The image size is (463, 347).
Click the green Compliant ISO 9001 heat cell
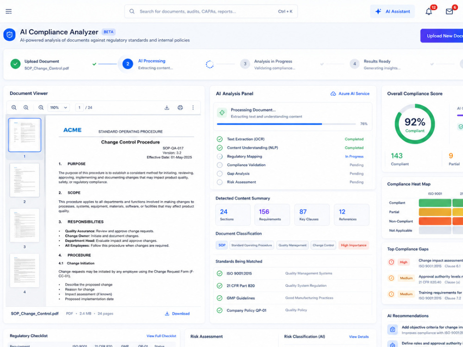pyautogui.click(x=435, y=203)
